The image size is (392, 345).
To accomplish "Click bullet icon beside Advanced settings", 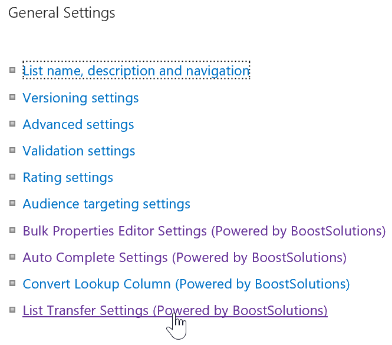I will click(x=12, y=124).
